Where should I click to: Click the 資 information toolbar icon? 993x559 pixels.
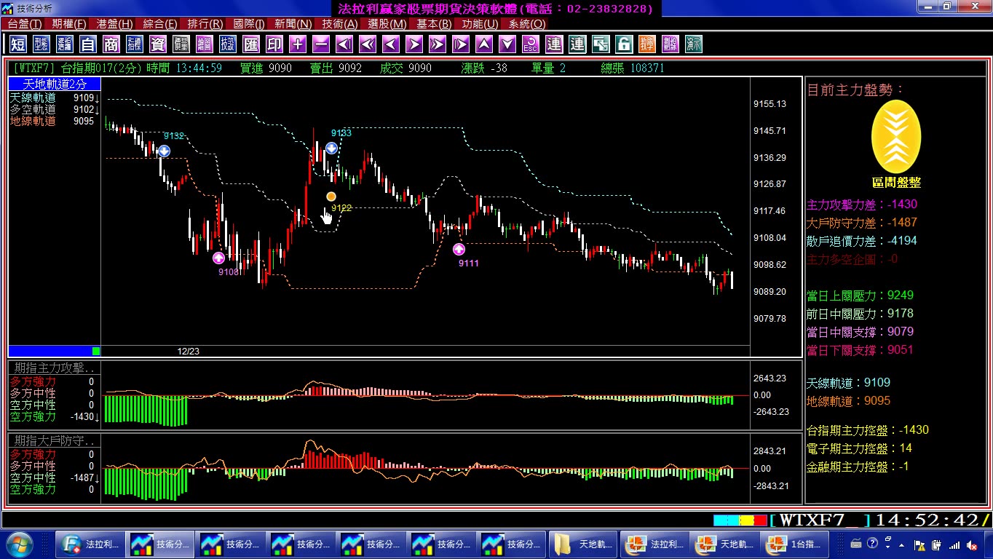pyautogui.click(x=158, y=44)
